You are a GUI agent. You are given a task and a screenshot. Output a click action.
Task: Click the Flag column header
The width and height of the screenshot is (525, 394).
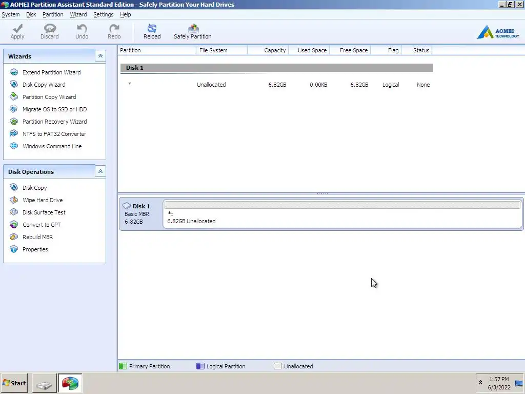tap(386, 50)
